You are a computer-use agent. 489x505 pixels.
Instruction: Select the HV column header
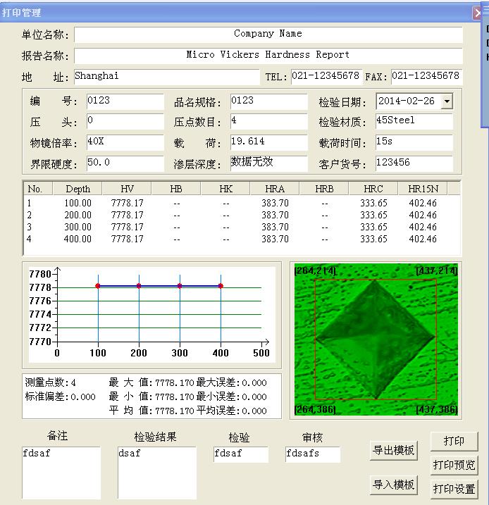point(127,189)
